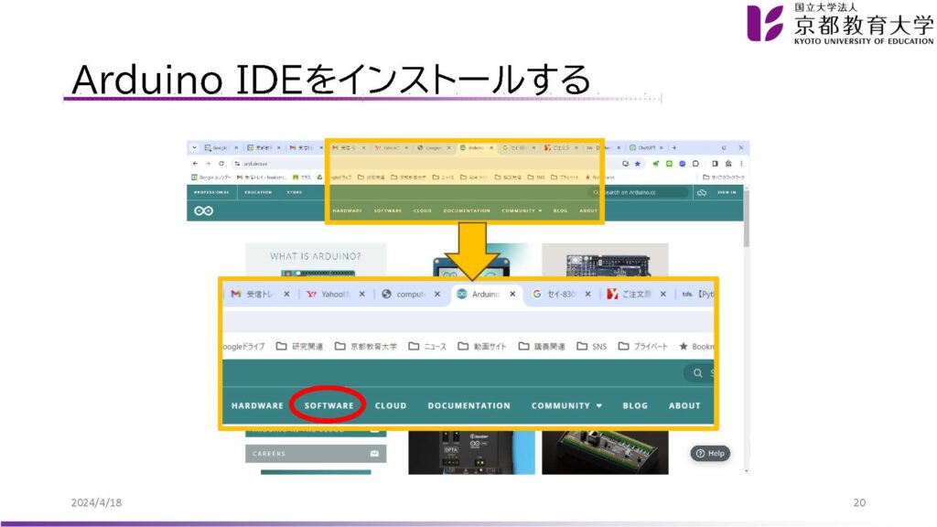This screenshot has width=937, height=527.
Task: Open the 研究関連 bookmark folder
Action: click(300, 347)
